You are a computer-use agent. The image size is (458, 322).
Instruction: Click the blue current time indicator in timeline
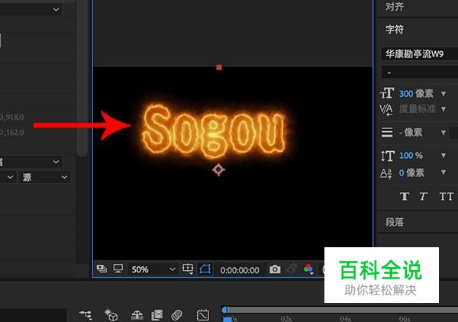pos(227,320)
